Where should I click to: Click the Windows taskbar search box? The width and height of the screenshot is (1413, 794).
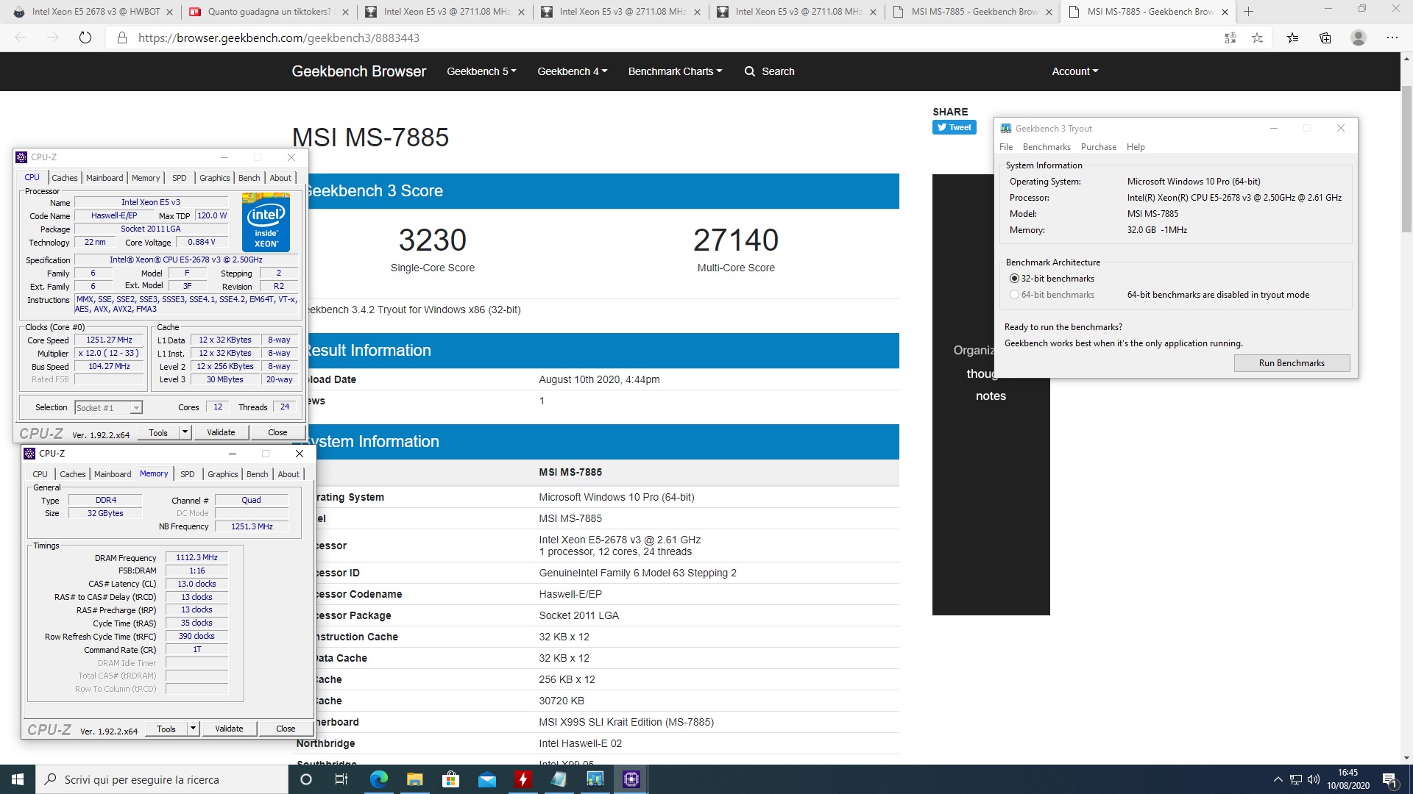pos(162,779)
